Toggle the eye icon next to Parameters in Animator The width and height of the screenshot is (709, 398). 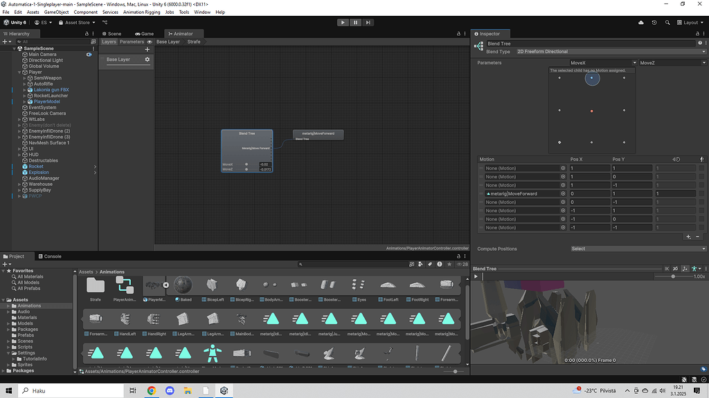[x=150, y=41]
